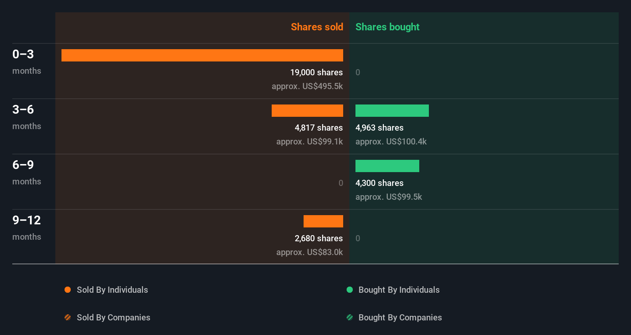This screenshot has width=631, height=335.
Task: Click the 9–12 months row label
Action: [x=27, y=227]
